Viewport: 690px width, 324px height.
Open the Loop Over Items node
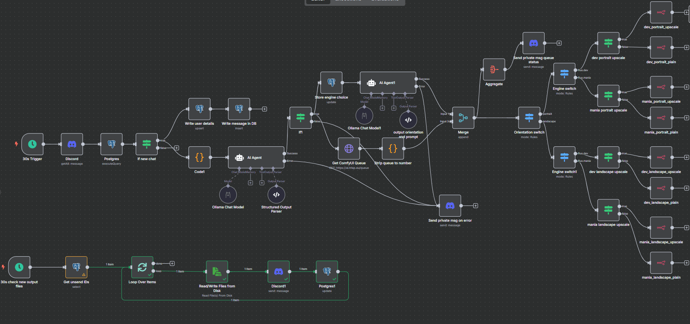142,267
